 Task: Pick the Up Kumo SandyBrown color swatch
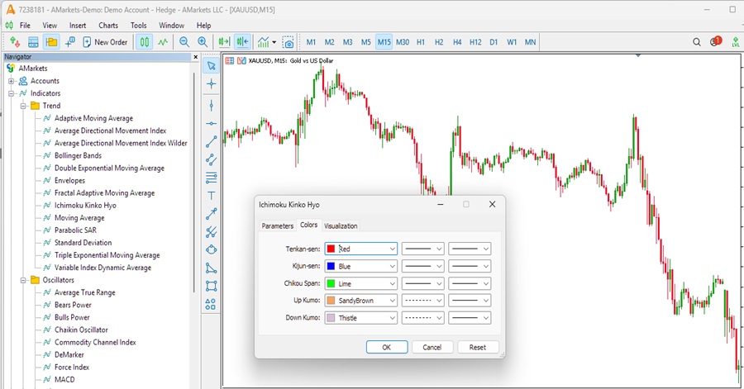(331, 301)
